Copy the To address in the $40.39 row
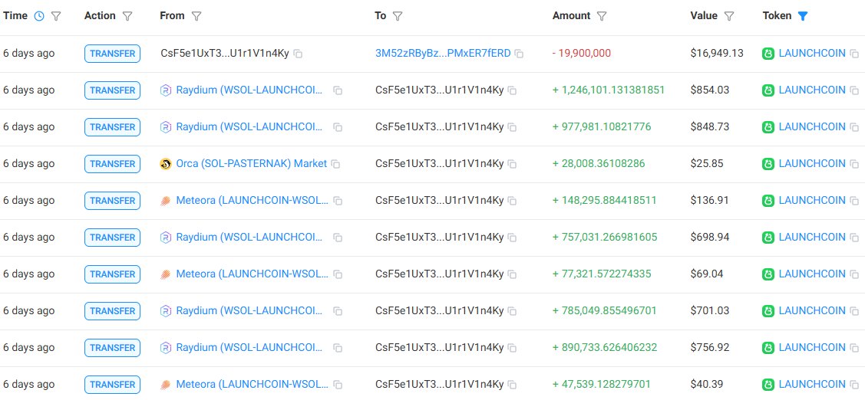The width and height of the screenshot is (865, 400). 512,385
